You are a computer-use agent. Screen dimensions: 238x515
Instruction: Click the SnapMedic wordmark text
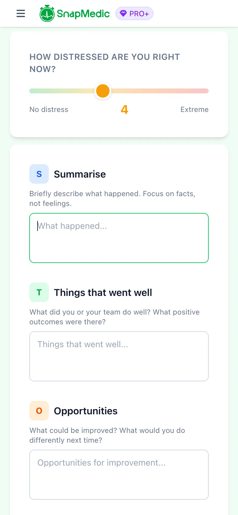tap(83, 14)
